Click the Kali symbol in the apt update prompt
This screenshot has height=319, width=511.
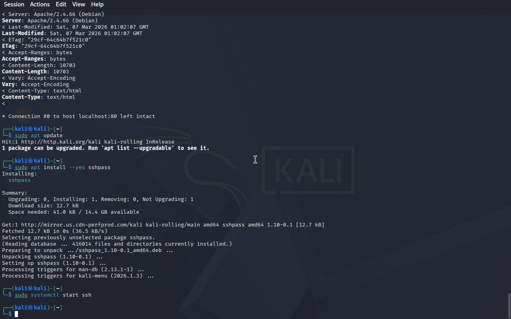[x=31, y=129]
